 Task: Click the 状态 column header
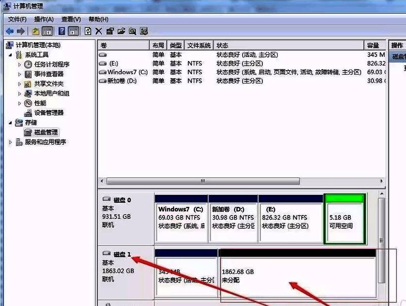pyautogui.click(x=223, y=45)
